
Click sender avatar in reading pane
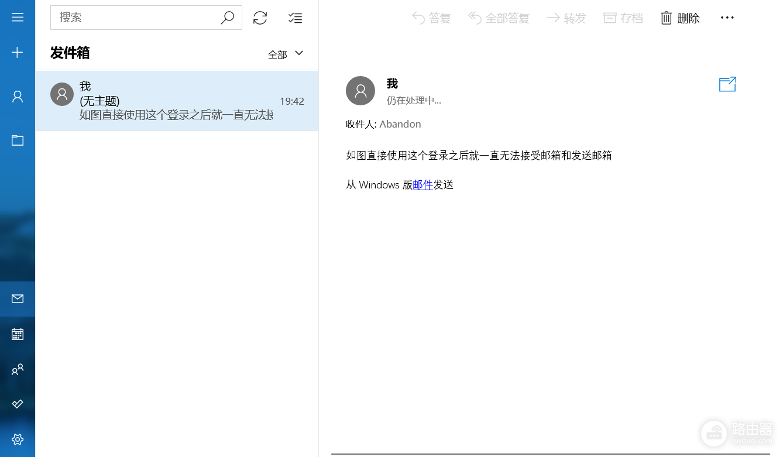click(360, 91)
